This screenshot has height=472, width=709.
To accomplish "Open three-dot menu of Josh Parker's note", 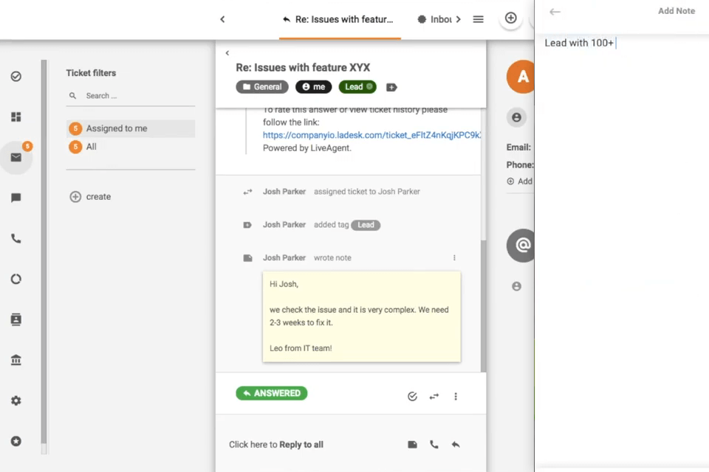I will 454,258.
